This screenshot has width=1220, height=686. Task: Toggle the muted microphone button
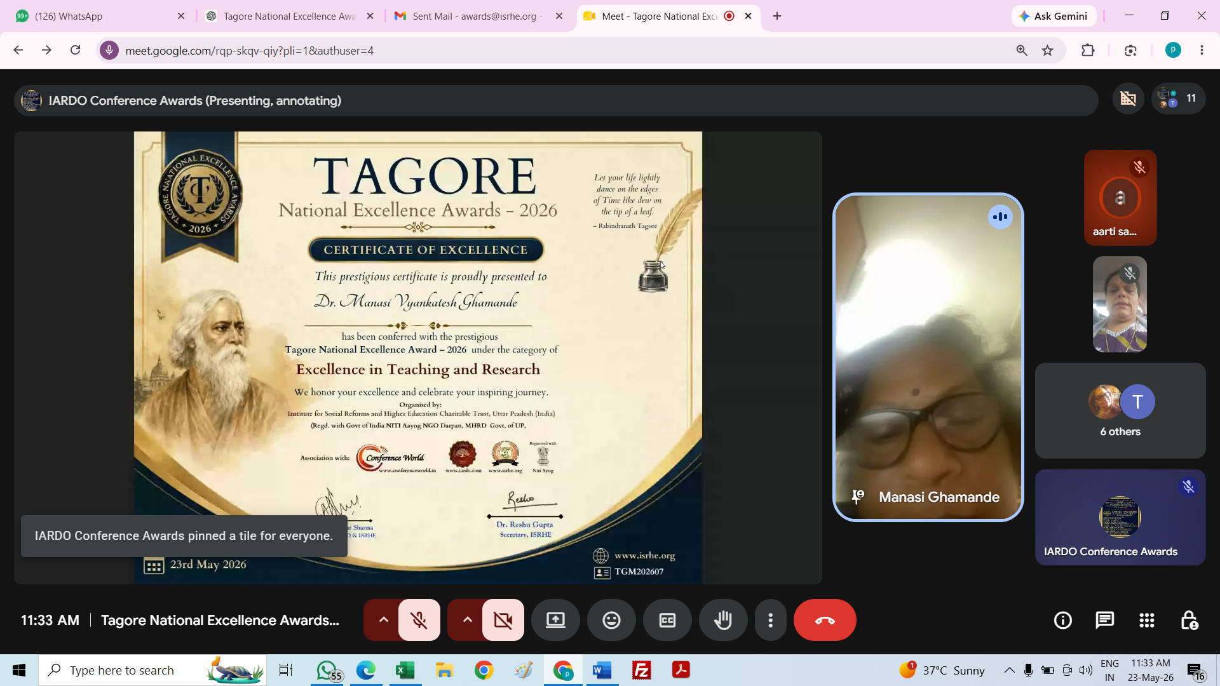(419, 620)
